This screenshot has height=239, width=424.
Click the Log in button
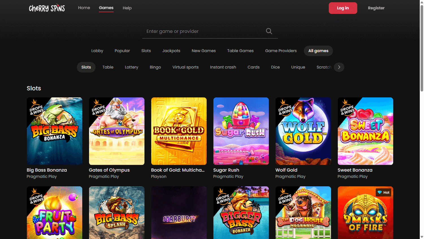coord(343,8)
